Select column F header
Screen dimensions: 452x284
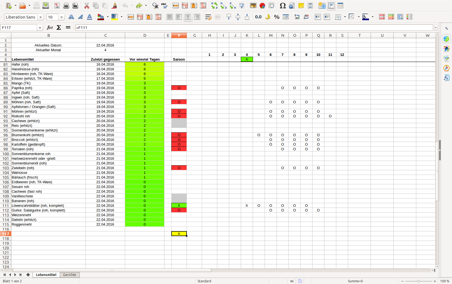(x=179, y=35)
